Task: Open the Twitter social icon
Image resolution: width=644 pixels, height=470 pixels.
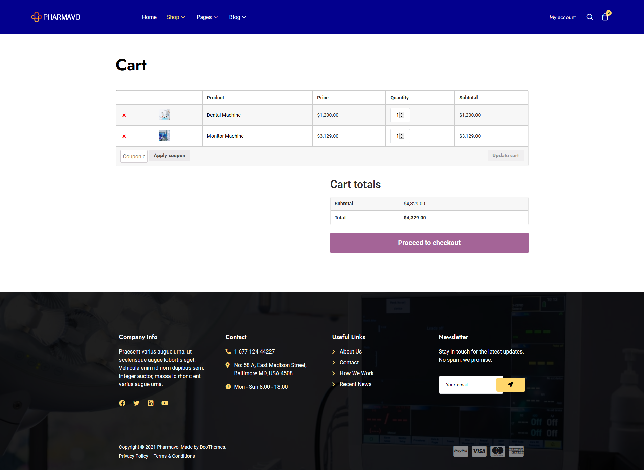Action: coord(136,403)
